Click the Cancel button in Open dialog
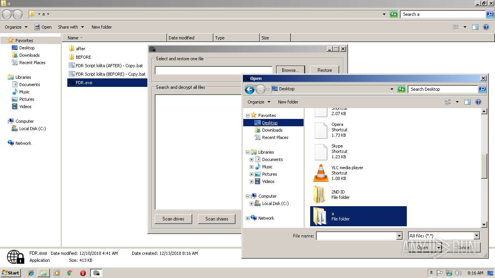The image size is (495, 278). click(x=463, y=247)
